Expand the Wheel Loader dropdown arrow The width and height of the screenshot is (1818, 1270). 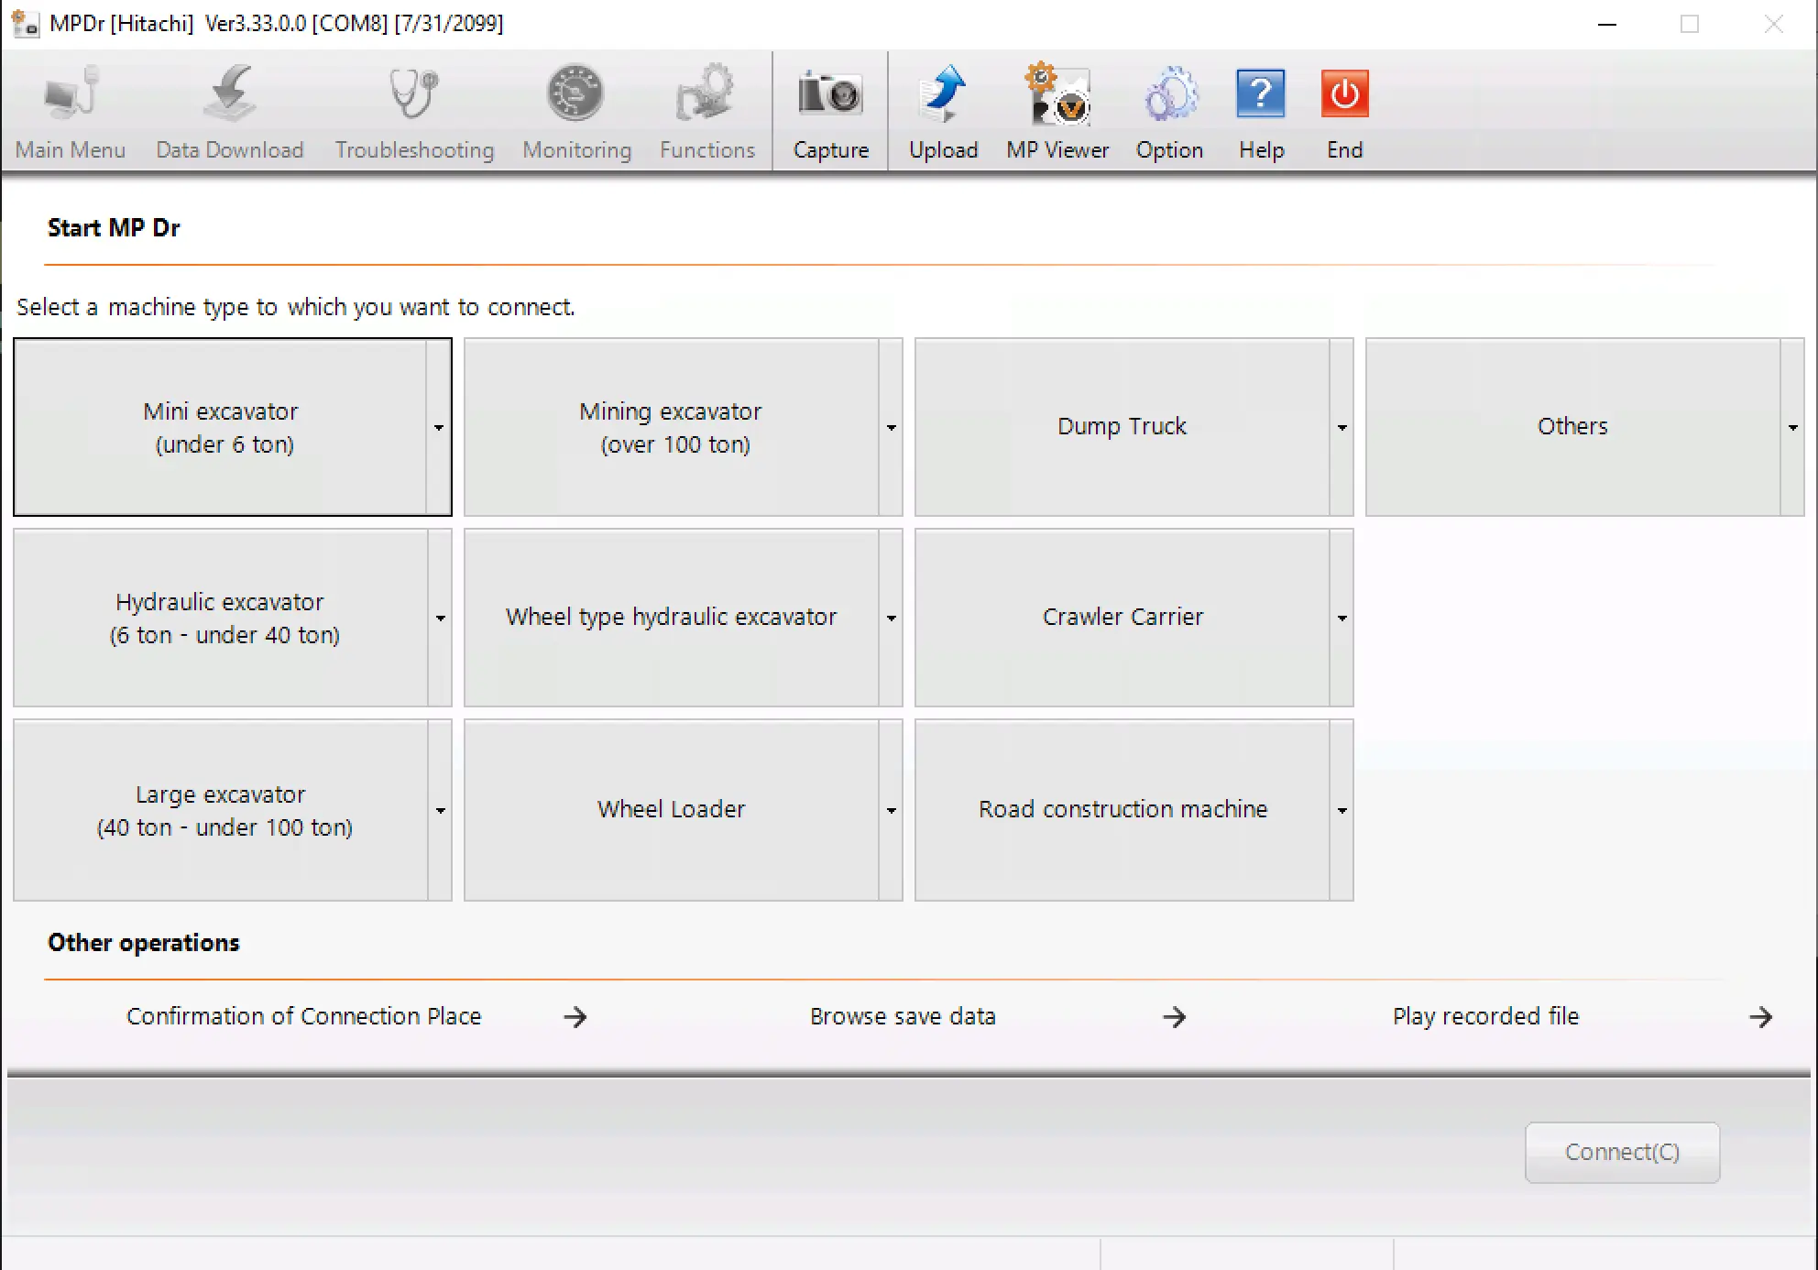pyautogui.click(x=891, y=811)
